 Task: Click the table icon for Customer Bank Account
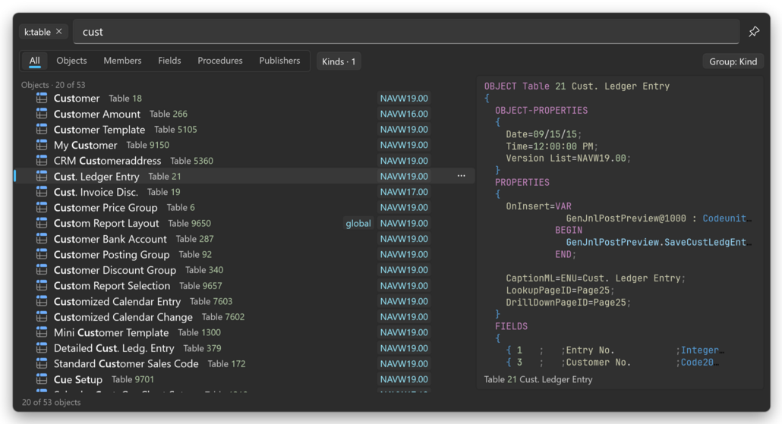point(42,239)
